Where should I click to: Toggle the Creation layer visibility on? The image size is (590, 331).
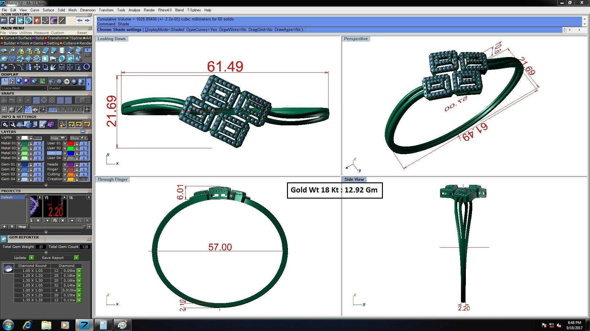(x=84, y=179)
